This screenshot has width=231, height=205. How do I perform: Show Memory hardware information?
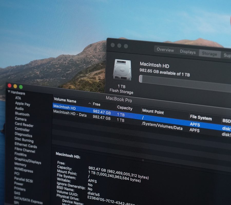(x=20, y=164)
